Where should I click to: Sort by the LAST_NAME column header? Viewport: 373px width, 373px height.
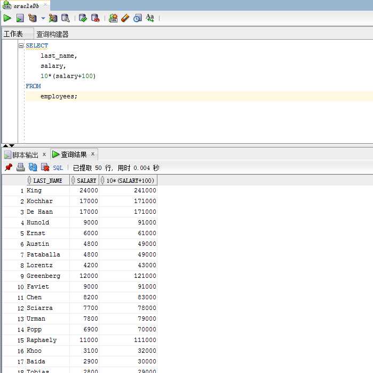(x=47, y=181)
